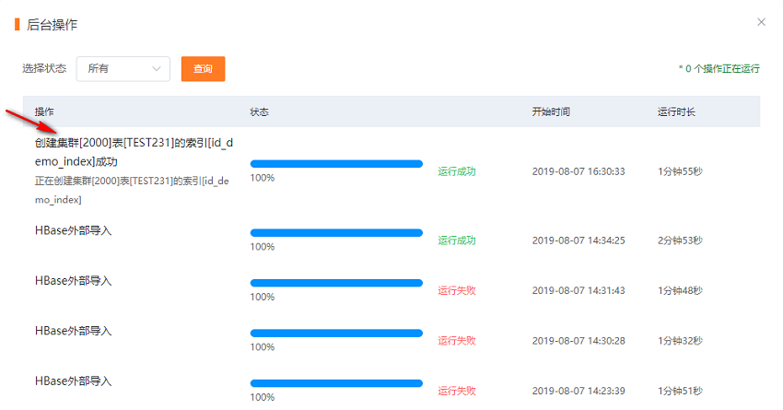Click the progress bar of the 14:34:25 operation

coord(336,233)
